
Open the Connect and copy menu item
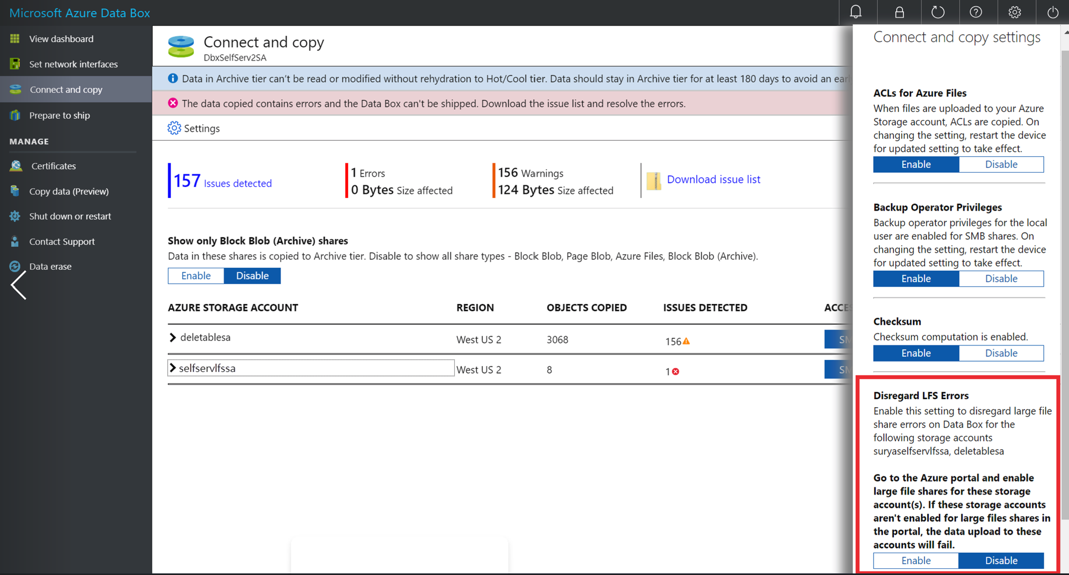click(65, 89)
